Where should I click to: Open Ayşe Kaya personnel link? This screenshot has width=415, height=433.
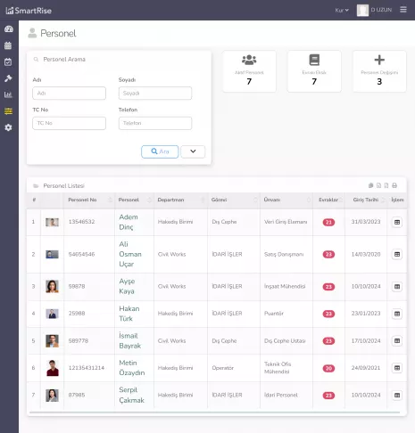(127, 286)
